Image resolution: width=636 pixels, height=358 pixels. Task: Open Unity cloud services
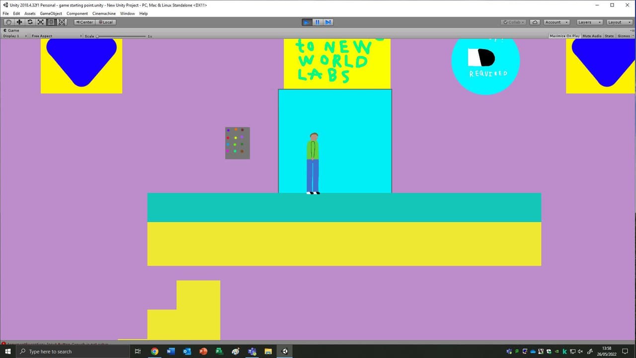pyautogui.click(x=535, y=22)
